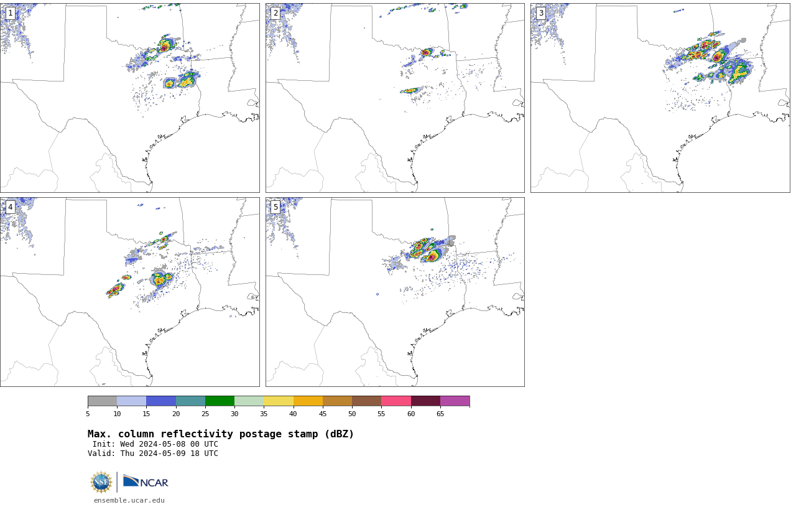Click the Valid: Thu 2024-05-09 18 UTC line
The height and width of the screenshot is (507, 796).
153,454
